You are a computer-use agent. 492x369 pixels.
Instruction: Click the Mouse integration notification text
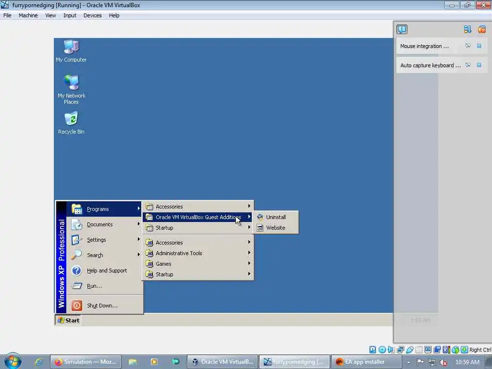coord(424,46)
